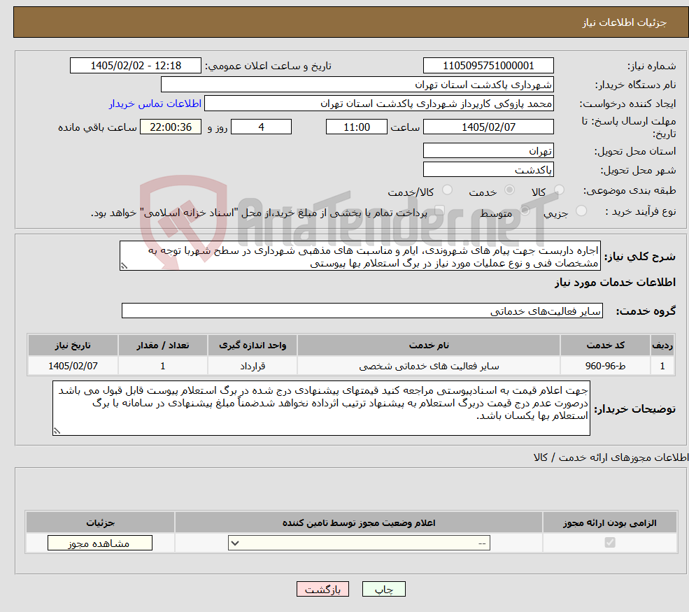This screenshot has height=612, width=689.
Task: Click the request creator name field
Action: (x=378, y=104)
